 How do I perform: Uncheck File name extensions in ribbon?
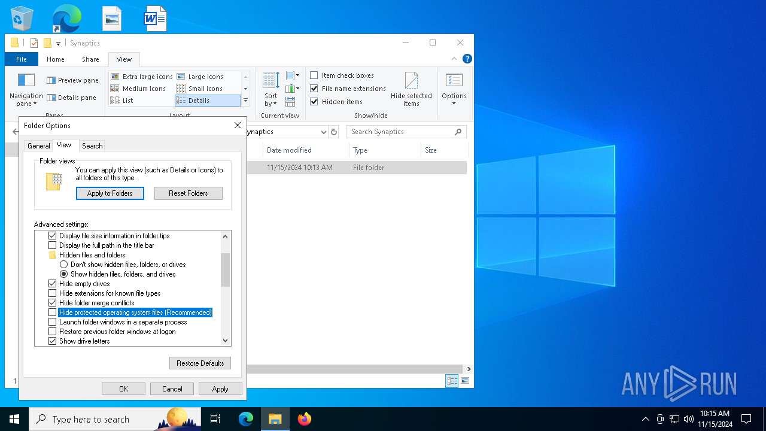314,89
